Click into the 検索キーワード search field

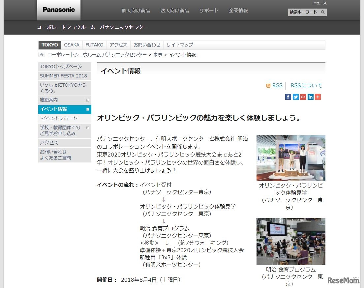coord(304,12)
